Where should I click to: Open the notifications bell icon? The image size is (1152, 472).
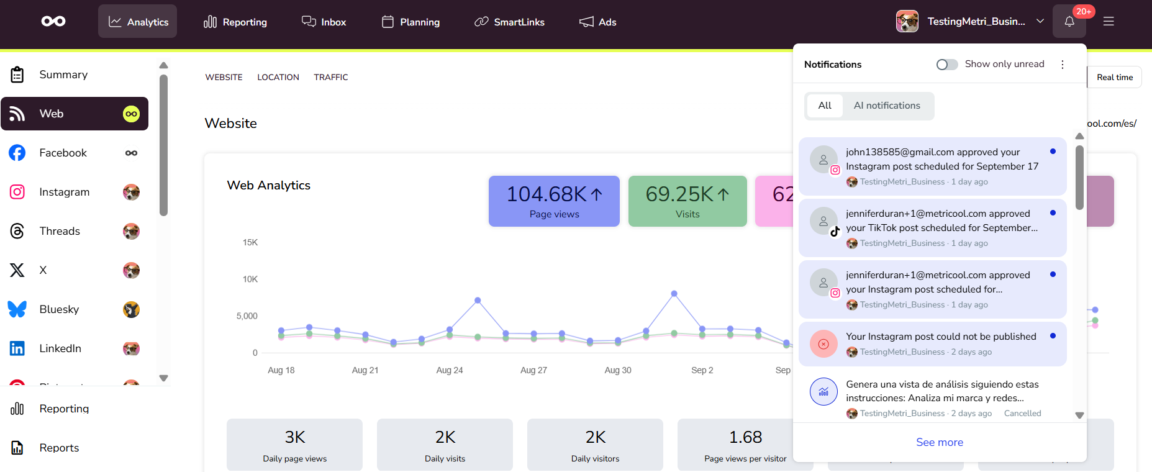(1069, 22)
